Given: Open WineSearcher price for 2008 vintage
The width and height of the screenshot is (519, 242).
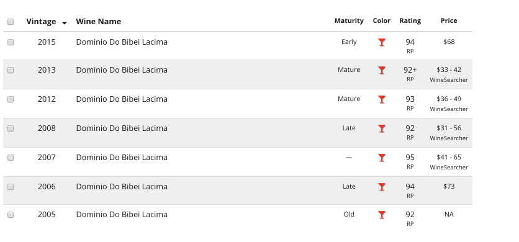Looking at the screenshot, I should pos(449,138).
